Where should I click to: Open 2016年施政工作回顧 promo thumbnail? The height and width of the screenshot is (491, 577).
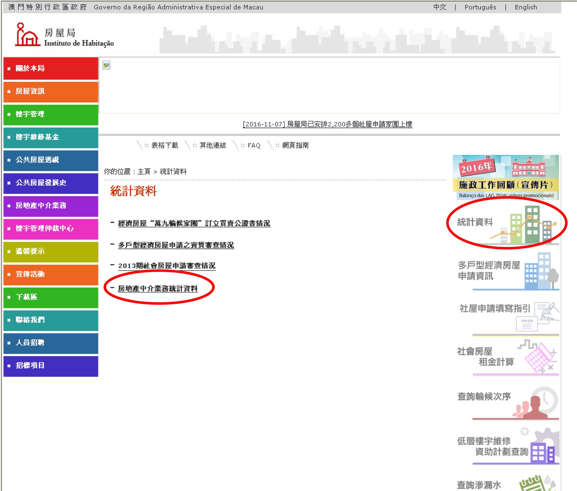click(505, 177)
